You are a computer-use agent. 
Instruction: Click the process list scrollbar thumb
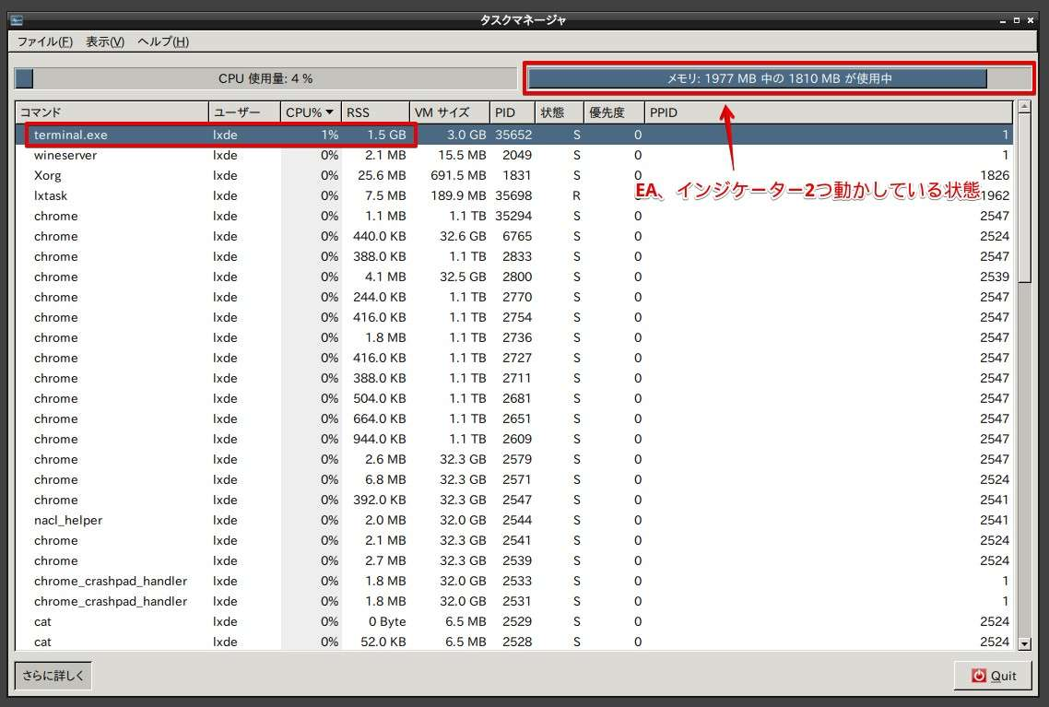tap(1023, 197)
